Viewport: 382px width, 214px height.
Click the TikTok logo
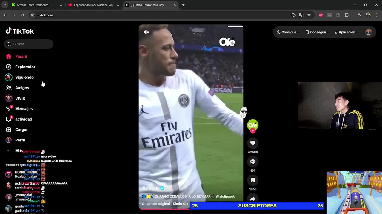pyautogui.click(x=20, y=31)
